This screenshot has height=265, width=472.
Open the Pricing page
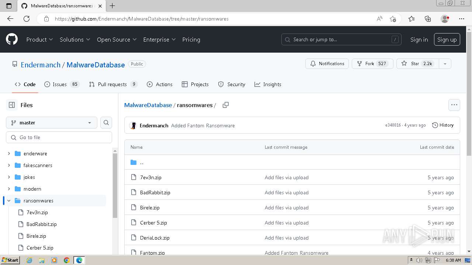[191, 39]
